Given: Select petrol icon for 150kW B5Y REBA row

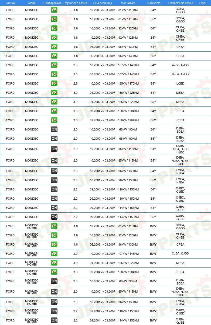Looking at the screenshot, I should pos(54,120).
